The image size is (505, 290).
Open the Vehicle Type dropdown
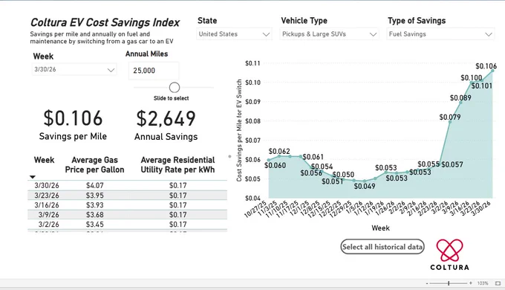[329, 34]
